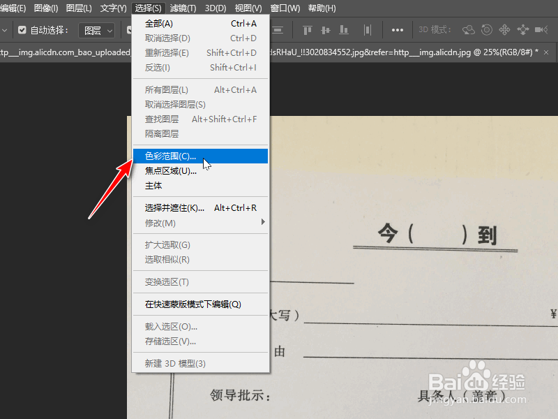The image size is (558, 419).
Task: Select the 3D orbit camera icon
Action: [468, 30]
